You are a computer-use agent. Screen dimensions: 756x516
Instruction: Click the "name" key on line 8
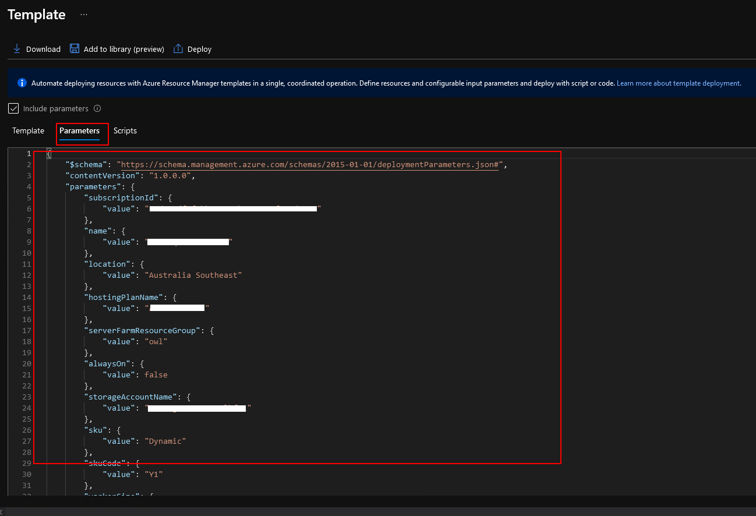click(x=98, y=231)
